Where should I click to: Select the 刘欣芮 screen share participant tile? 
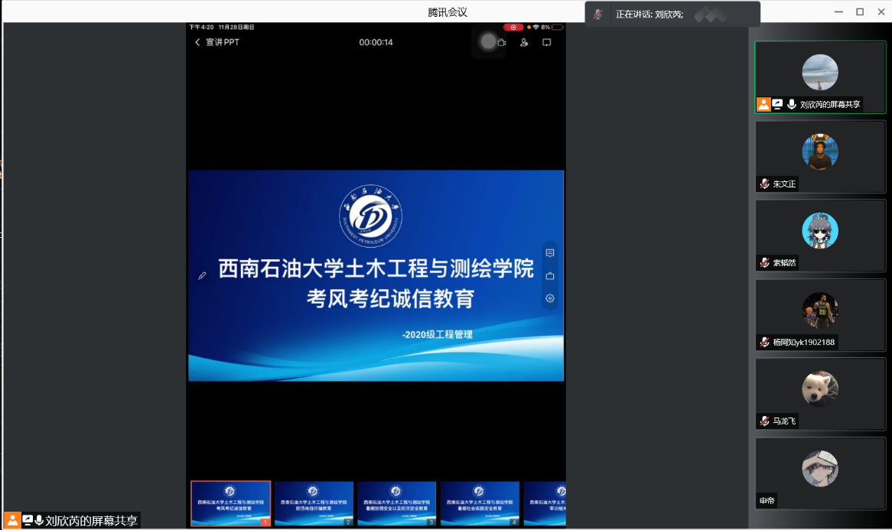point(819,76)
